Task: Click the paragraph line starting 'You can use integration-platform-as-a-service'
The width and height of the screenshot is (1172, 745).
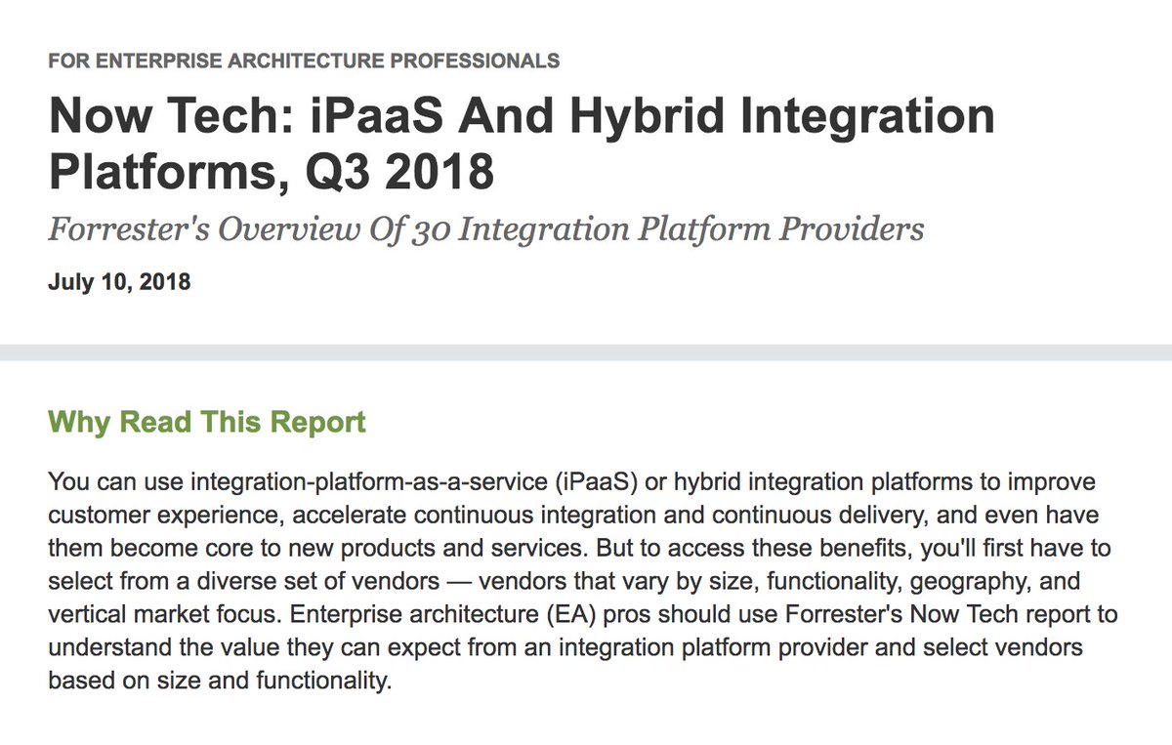Action: [571, 482]
